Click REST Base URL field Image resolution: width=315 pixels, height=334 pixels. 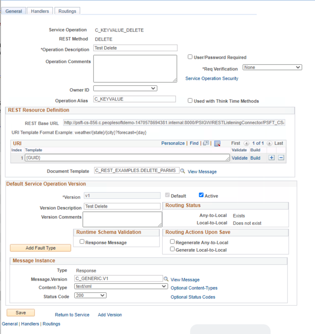pyautogui.click(x=174, y=123)
